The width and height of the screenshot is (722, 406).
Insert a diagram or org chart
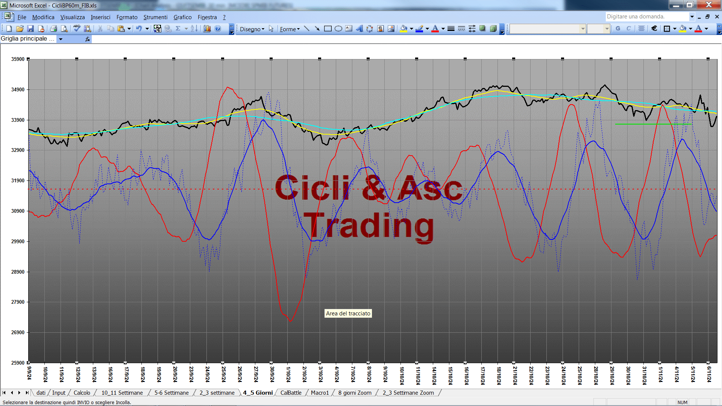(x=370, y=29)
